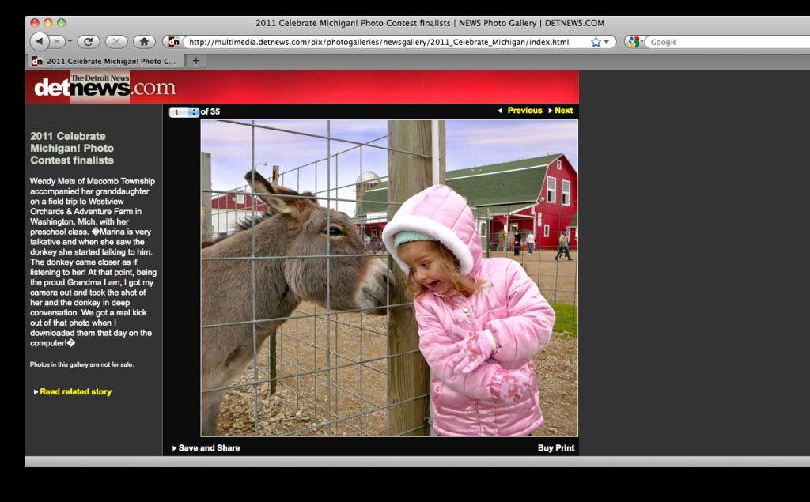The width and height of the screenshot is (810, 502).
Task: Click the Google search engine icon
Action: click(x=633, y=42)
